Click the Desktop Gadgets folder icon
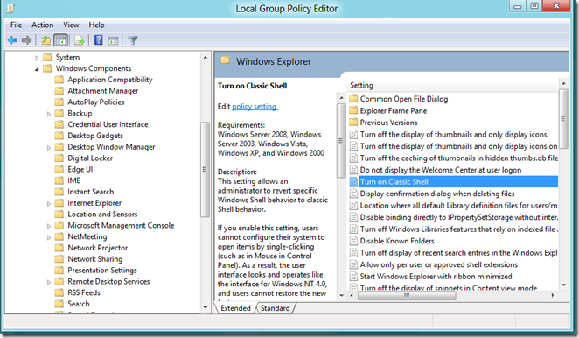The width and height of the screenshot is (579, 338). point(59,136)
